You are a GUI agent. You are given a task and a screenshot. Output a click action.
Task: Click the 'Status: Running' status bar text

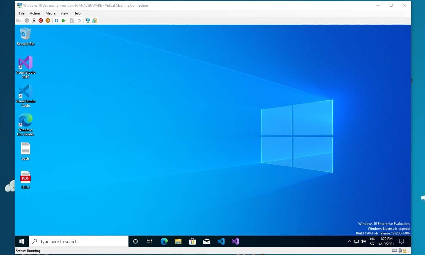coord(28,251)
